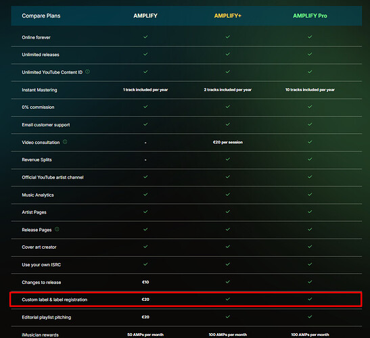This screenshot has height=338, width=370.
Task: Click info icon beside Unlimited YouTube Content ID
Action: pyautogui.click(x=87, y=72)
